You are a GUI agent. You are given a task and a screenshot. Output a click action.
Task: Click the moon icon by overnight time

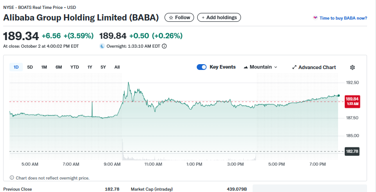102,46
